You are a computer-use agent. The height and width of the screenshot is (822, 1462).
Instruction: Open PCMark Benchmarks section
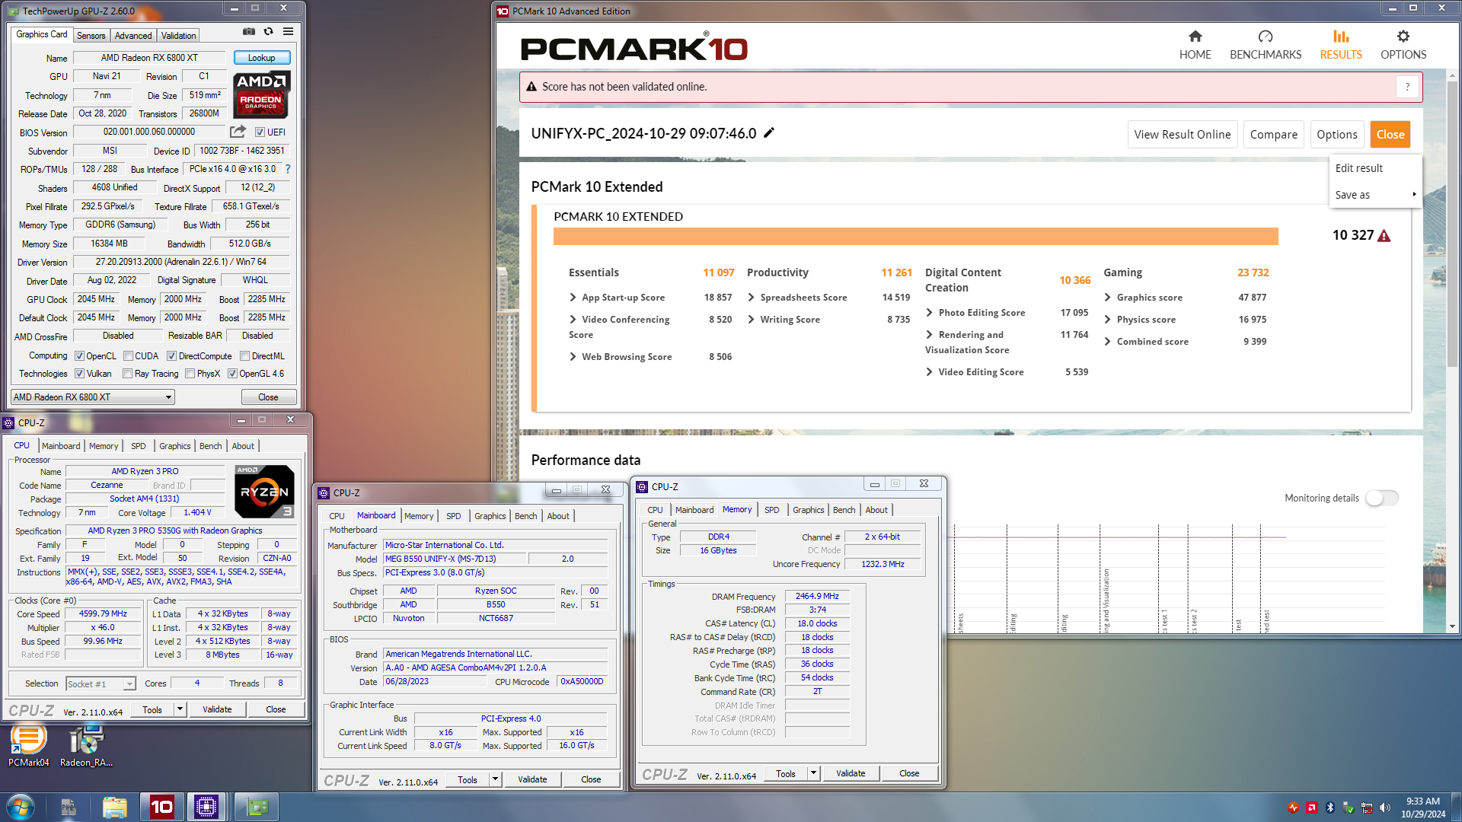1266,45
